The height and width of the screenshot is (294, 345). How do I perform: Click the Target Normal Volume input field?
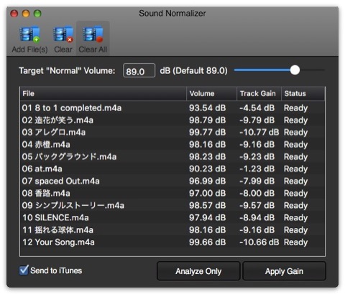[x=139, y=70]
